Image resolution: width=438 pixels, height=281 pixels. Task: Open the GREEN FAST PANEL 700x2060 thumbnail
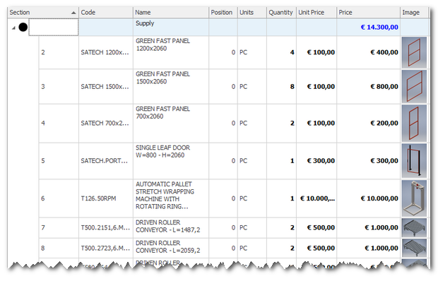click(x=414, y=124)
